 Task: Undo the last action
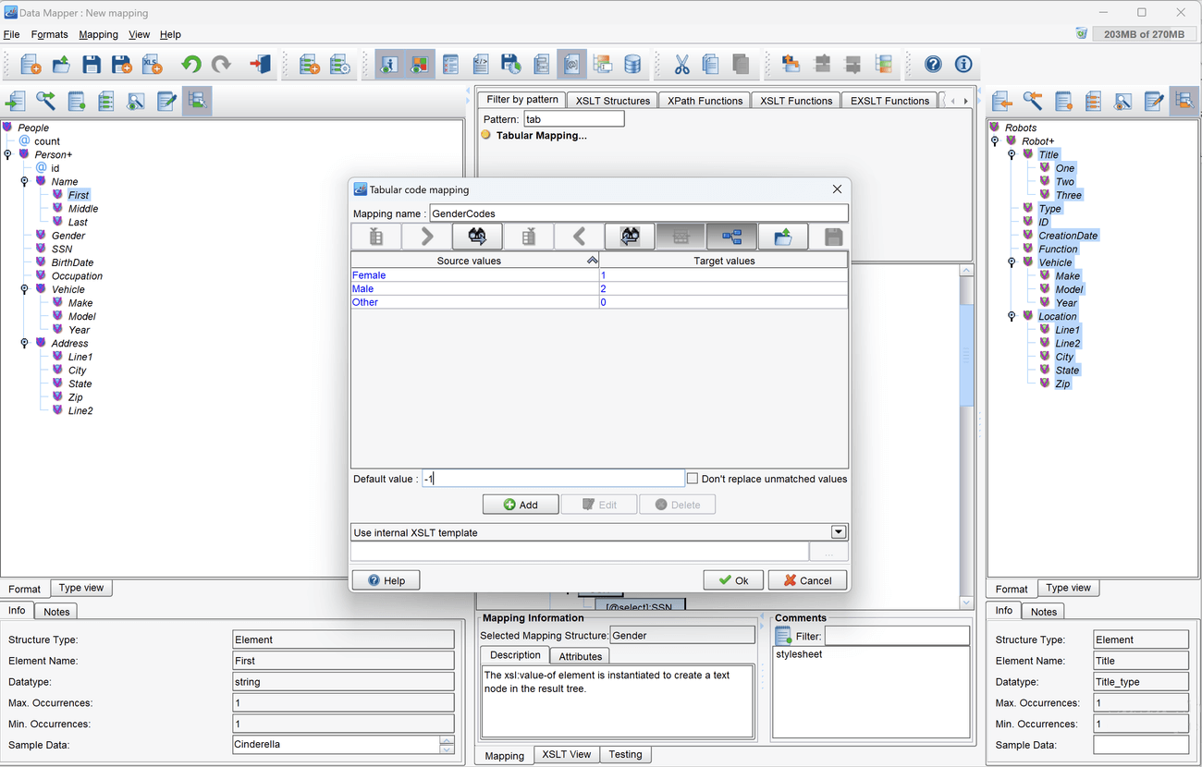190,64
